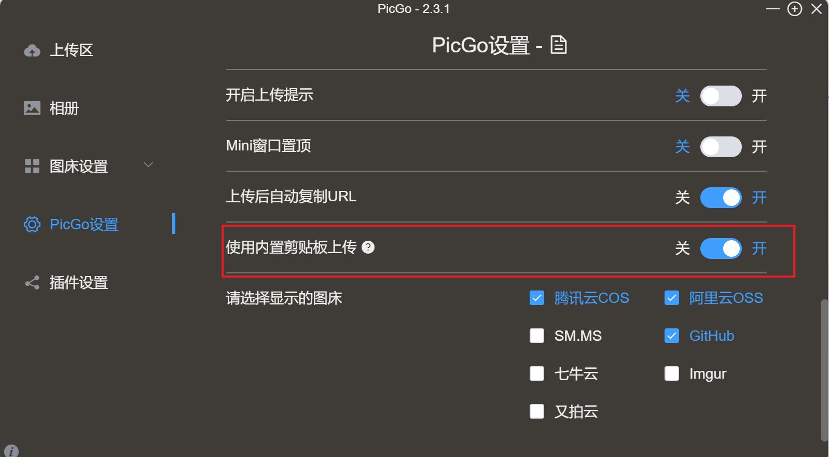829x457 pixels.
Task: Click the info icon in the bottom-left corner
Action: (11, 450)
